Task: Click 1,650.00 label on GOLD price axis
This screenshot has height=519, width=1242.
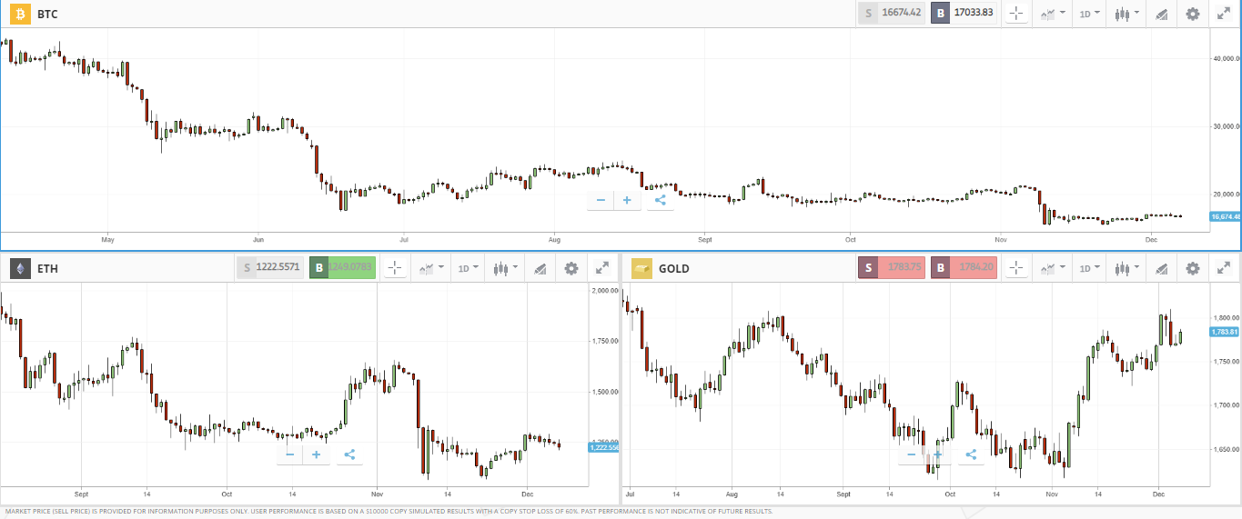Action: (1227, 450)
